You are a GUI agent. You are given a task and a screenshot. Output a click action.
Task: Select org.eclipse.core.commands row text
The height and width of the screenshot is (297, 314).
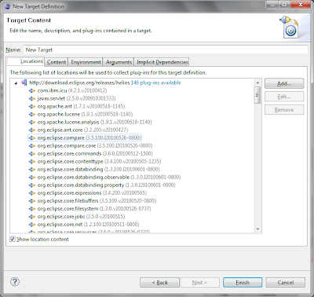click(95, 153)
